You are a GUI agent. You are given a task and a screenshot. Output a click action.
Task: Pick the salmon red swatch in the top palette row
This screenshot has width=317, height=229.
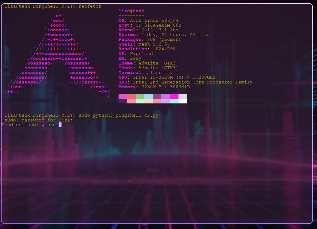pos(131,96)
